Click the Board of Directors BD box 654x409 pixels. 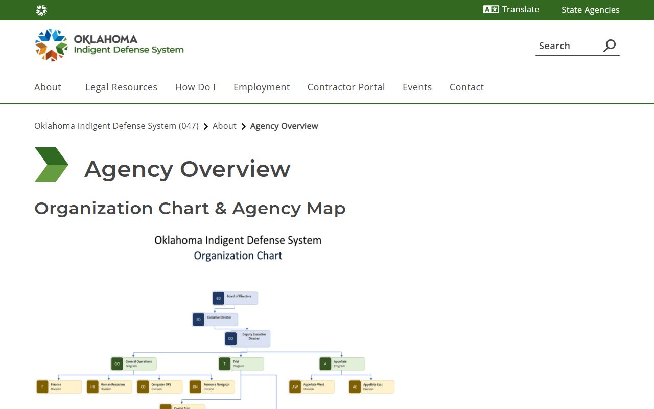tap(235, 298)
